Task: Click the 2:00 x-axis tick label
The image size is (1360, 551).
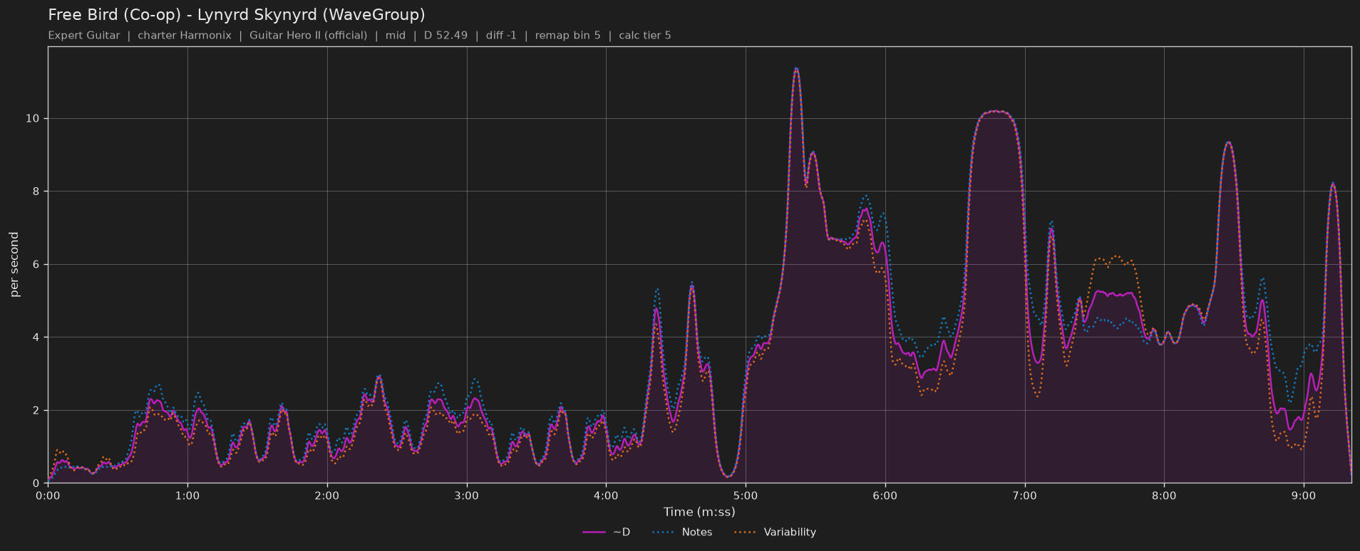Action: point(327,496)
